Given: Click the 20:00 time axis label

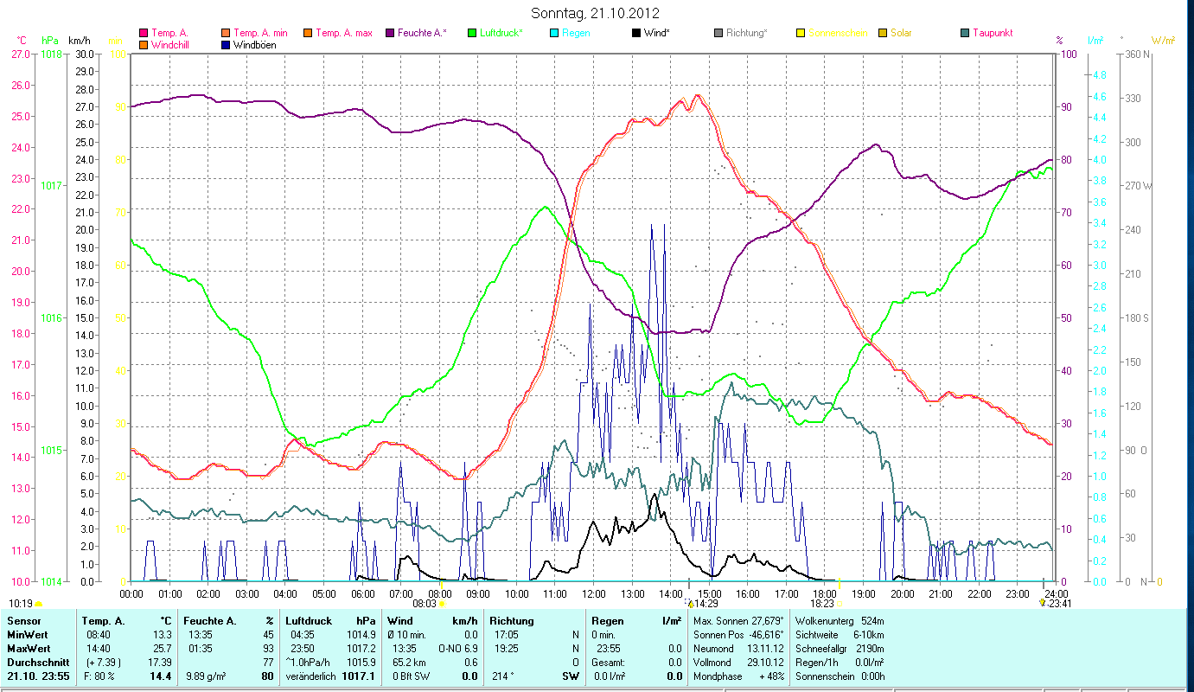Looking at the screenshot, I should tap(902, 593).
